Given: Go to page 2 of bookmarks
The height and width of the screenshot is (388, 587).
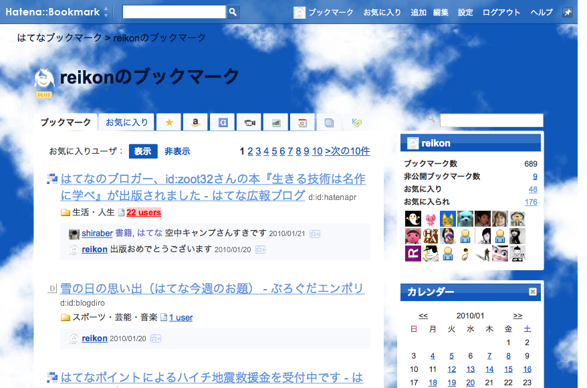Looking at the screenshot, I should click(x=250, y=151).
